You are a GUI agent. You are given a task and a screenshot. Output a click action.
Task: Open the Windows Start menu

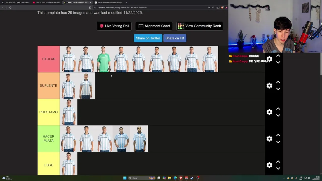125,178
